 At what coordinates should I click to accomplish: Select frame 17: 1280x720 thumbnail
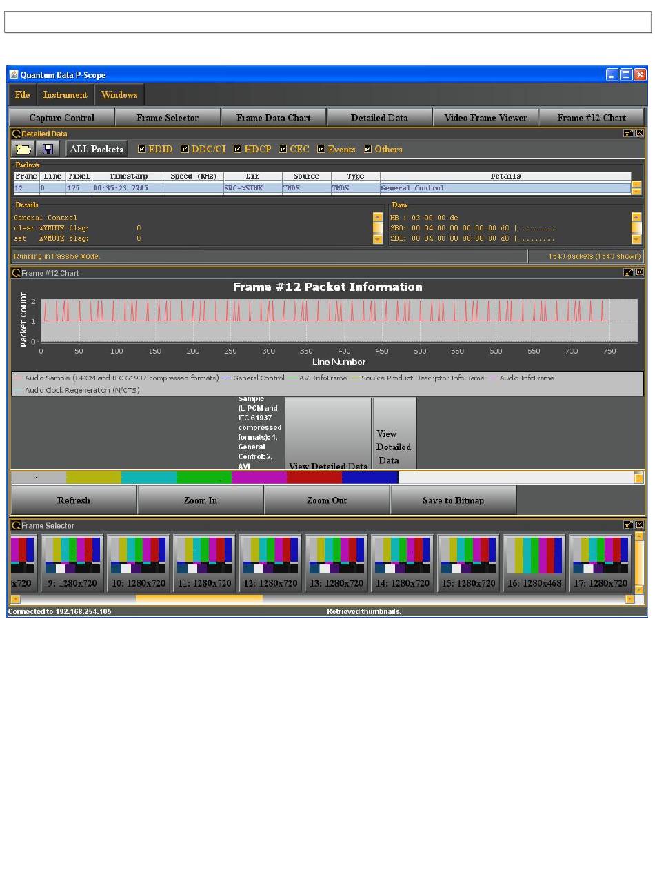[601, 562]
